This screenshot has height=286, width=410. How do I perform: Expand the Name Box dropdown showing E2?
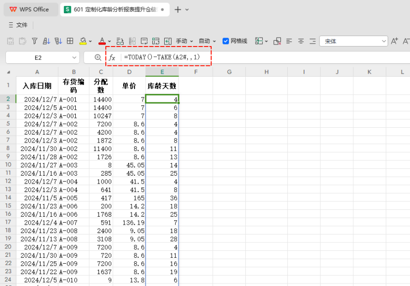pyautogui.click(x=74, y=58)
